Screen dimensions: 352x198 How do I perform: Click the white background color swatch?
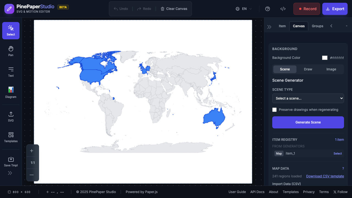pos(325,58)
